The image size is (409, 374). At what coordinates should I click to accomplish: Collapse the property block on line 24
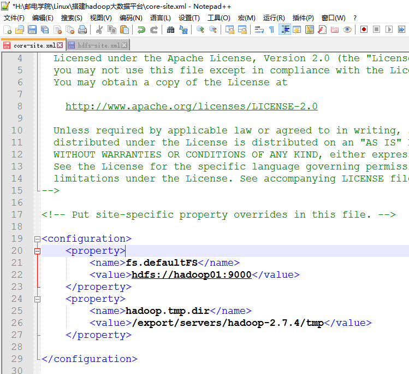37,299
